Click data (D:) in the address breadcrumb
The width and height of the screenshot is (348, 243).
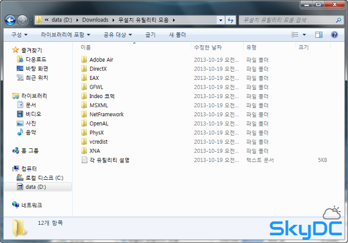pyautogui.click(x=62, y=20)
